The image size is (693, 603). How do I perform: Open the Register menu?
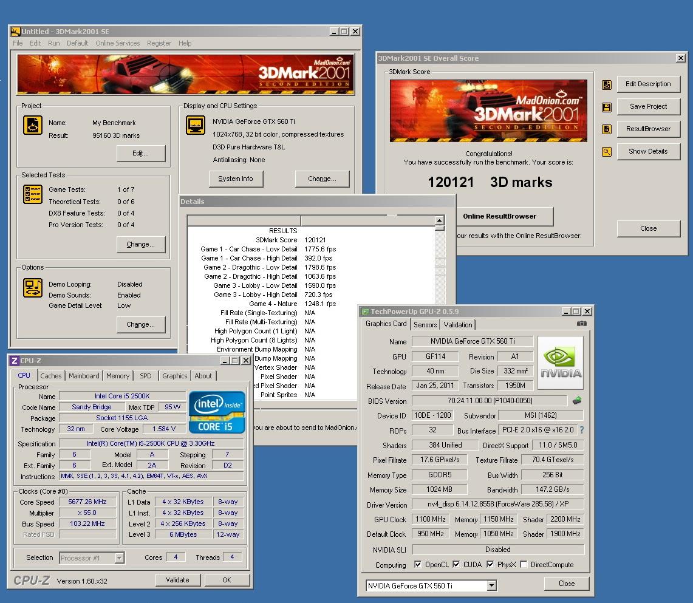pos(159,43)
